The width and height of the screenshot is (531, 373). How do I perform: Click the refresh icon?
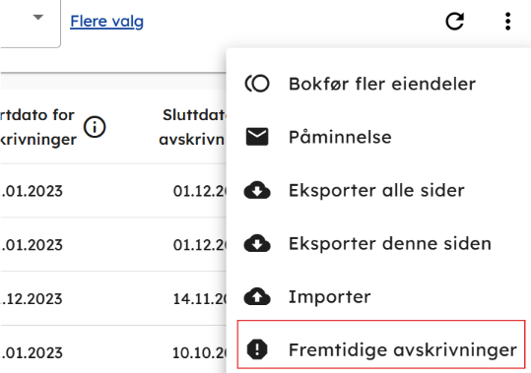(x=454, y=22)
